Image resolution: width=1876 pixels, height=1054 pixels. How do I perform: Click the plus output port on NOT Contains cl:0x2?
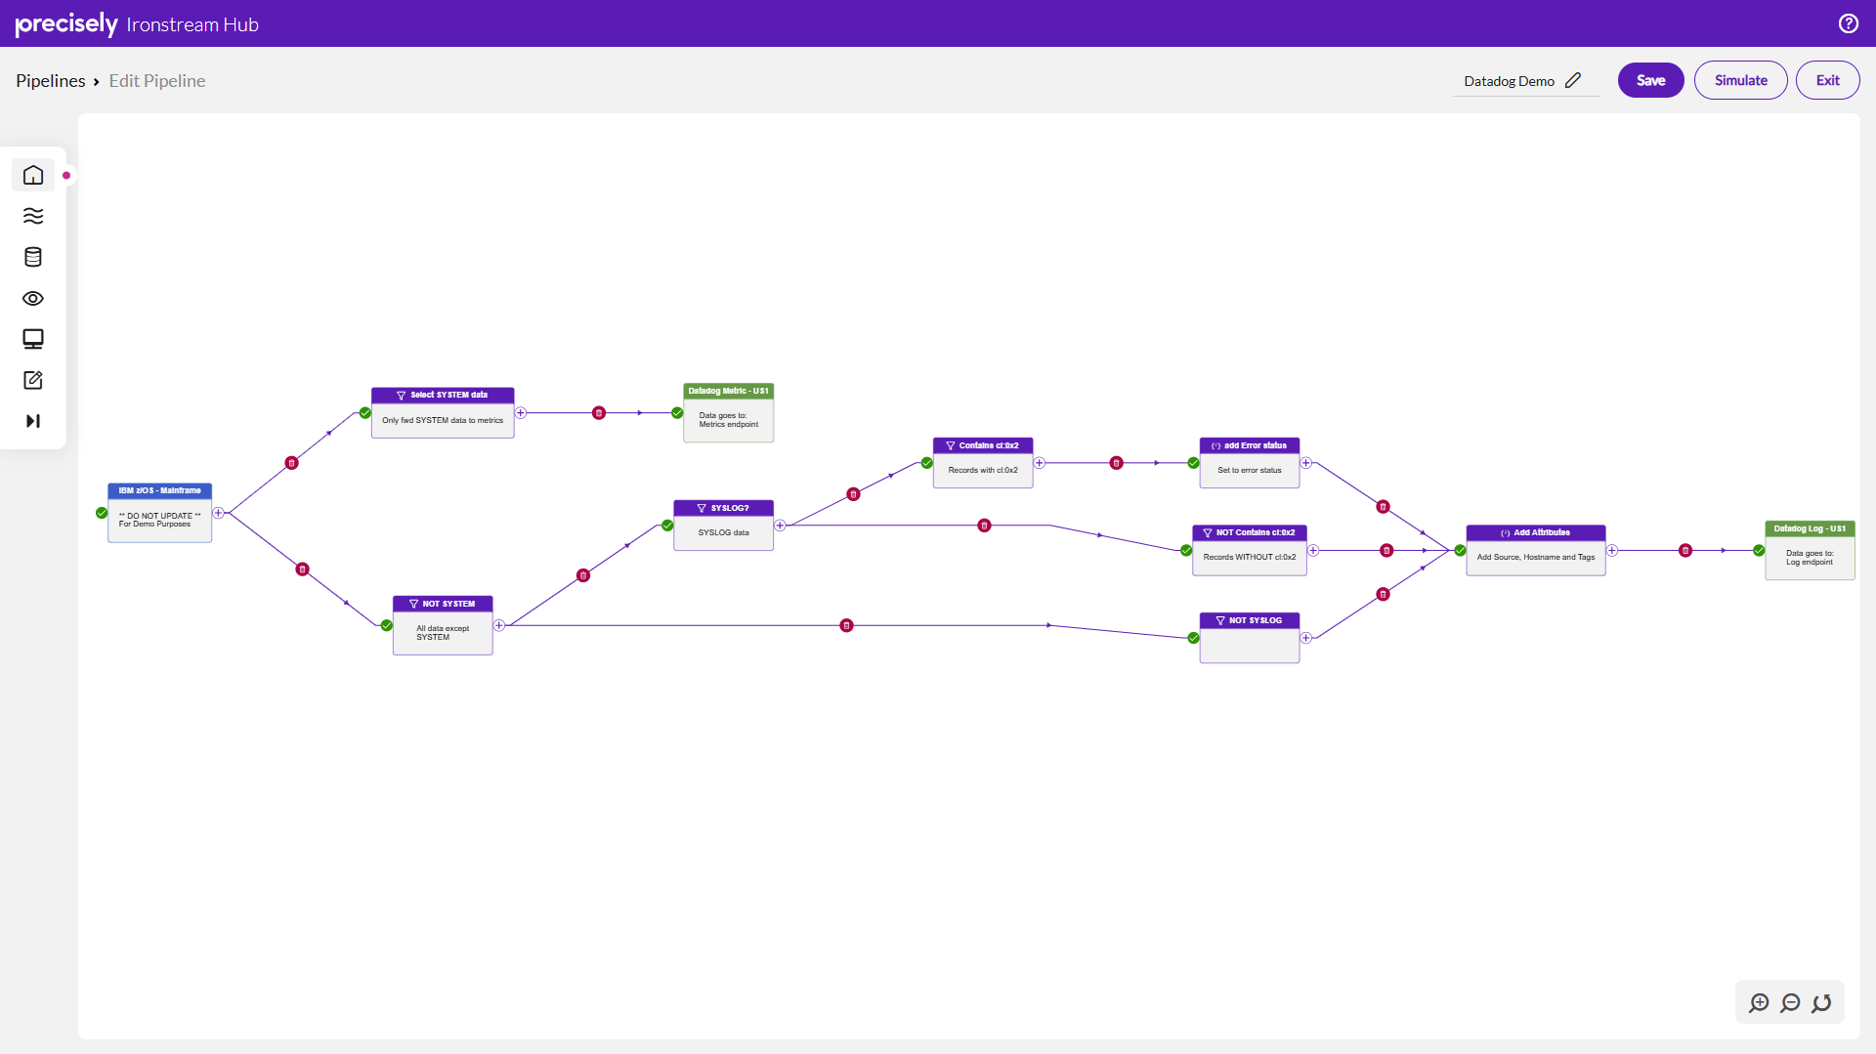coord(1313,551)
